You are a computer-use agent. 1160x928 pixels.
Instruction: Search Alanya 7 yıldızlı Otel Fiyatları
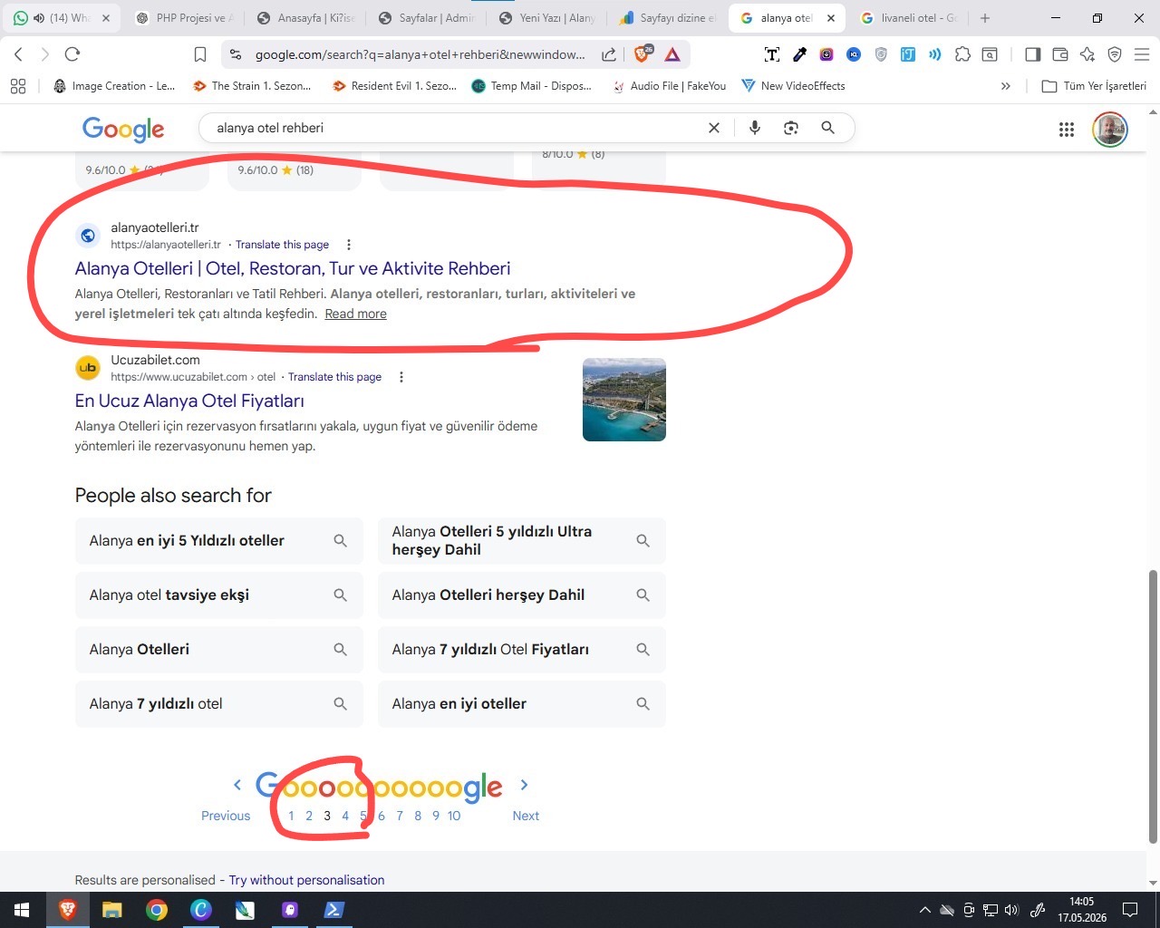click(522, 650)
